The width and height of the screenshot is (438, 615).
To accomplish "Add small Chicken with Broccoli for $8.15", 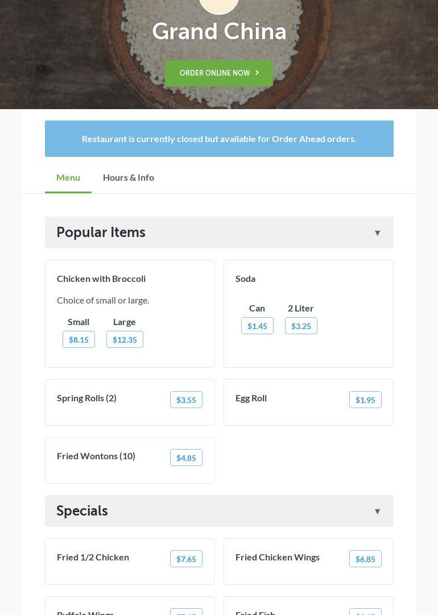I will (x=78, y=339).
